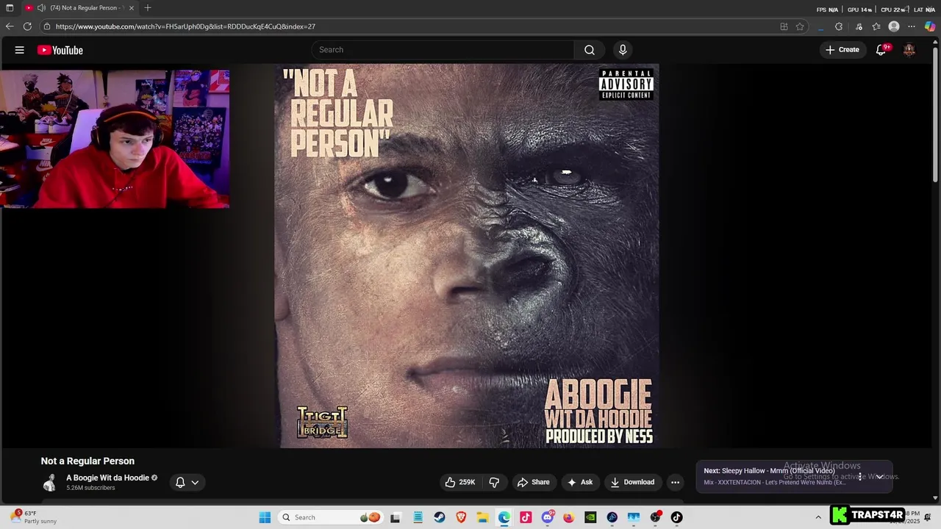Open File Explorer from the taskbar
The height and width of the screenshot is (529, 941).
(x=482, y=517)
